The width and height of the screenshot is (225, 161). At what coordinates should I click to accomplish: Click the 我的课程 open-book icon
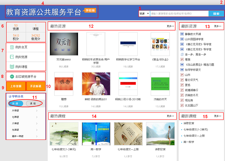(12, 67)
